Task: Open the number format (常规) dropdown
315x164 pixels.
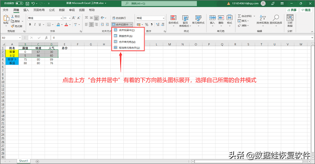Action: [163, 18]
